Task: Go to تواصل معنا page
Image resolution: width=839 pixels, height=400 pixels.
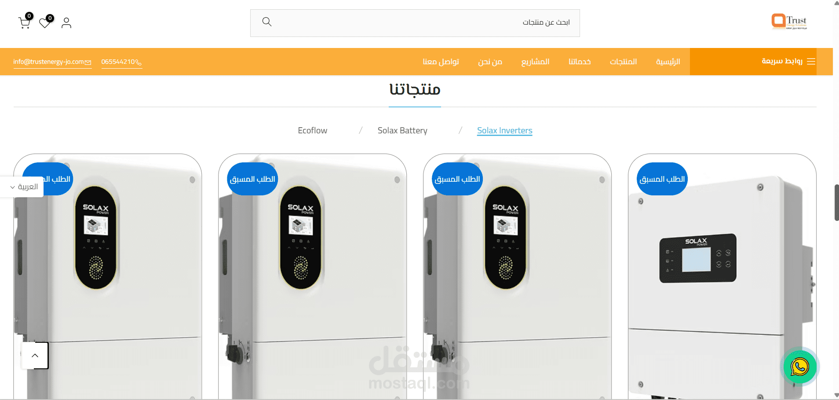Action: (x=441, y=62)
